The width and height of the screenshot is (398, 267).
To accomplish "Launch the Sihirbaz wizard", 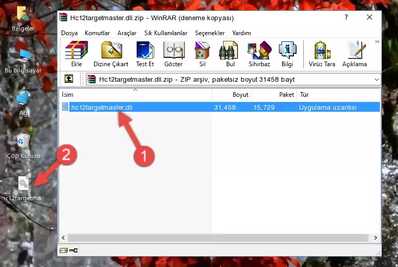I will (259, 54).
